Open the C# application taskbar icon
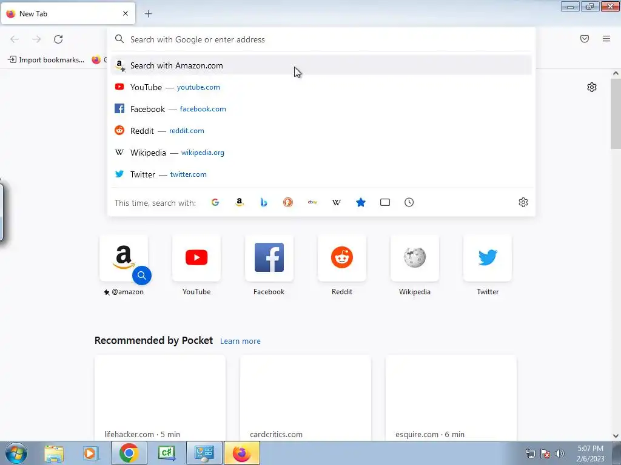The image size is (621, 465). tap(166, 453)
